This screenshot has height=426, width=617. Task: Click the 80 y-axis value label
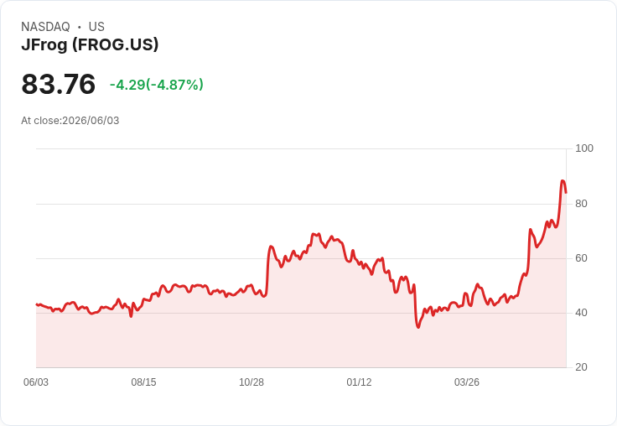[581, 204]
